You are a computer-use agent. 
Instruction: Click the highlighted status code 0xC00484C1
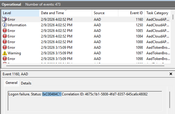[x=52, y=94]
